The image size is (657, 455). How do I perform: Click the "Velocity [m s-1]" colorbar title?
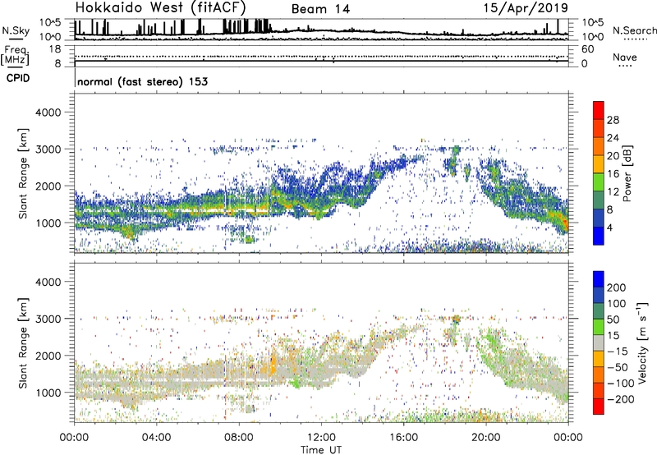point(642,342)
